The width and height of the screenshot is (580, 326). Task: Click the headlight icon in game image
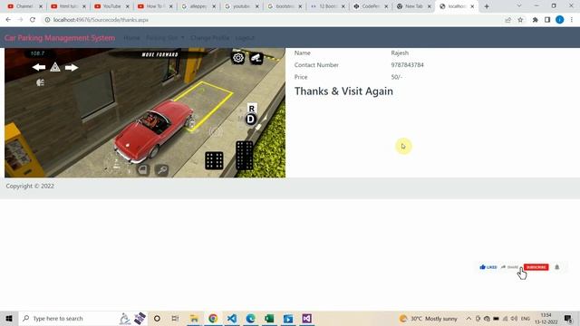[40, 82]
